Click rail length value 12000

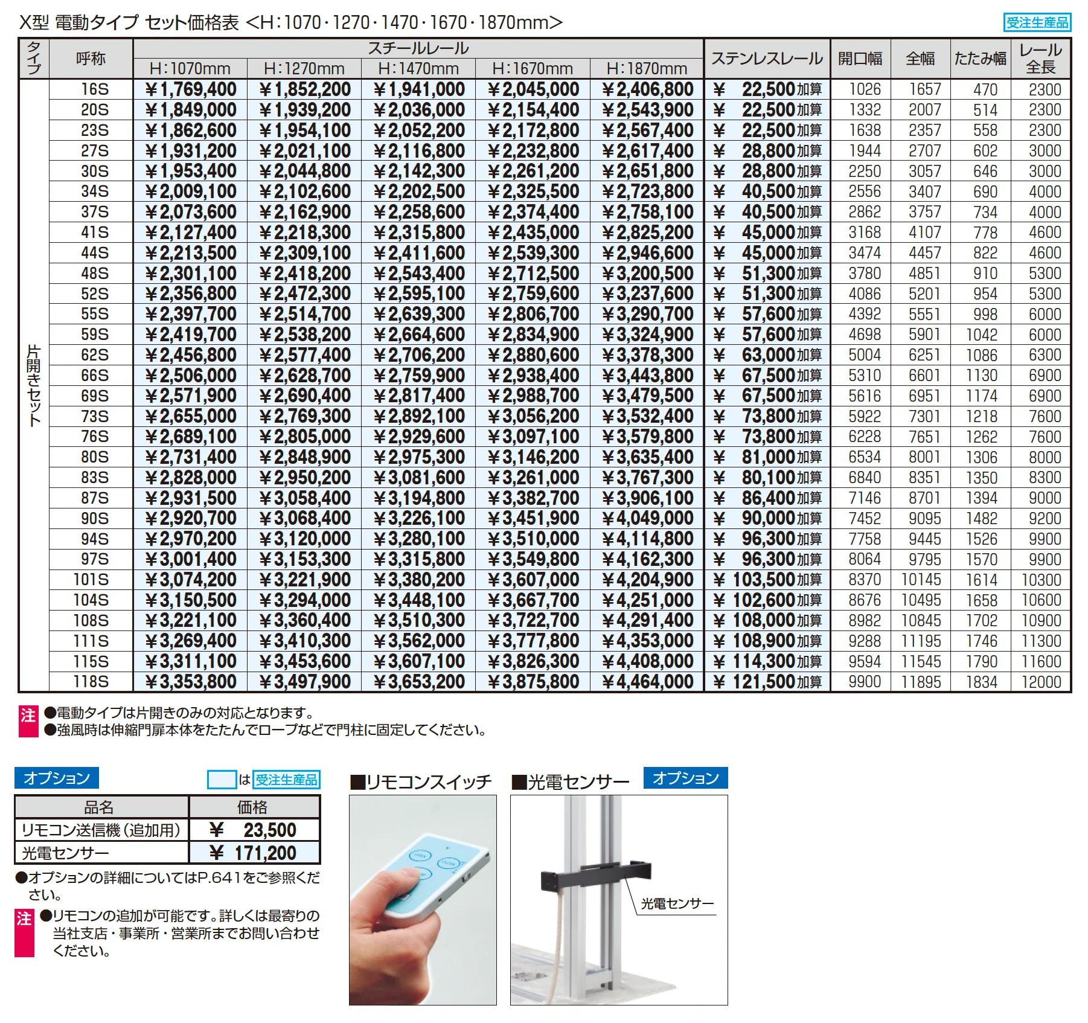[x=1041, y=682]
